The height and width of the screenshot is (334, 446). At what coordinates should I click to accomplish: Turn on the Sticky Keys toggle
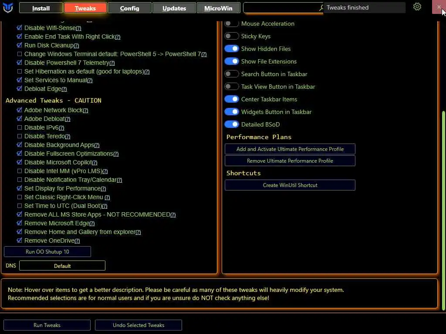(x=231, y=36)
